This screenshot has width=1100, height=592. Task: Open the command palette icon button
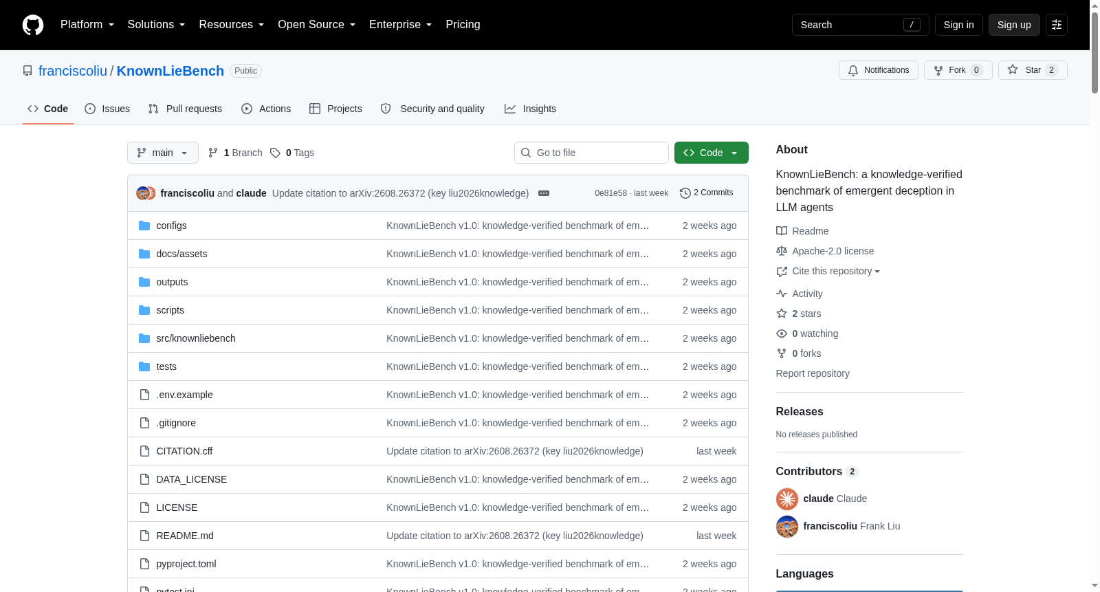coord(1057,25)
